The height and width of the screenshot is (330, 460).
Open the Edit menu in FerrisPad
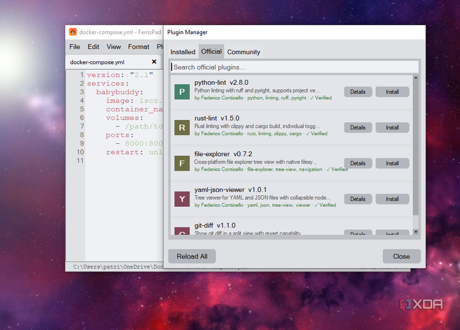[x=93, y=47]
